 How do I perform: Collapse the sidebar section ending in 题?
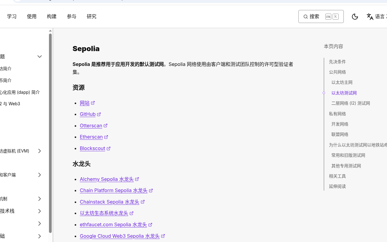tap(39, 57)
